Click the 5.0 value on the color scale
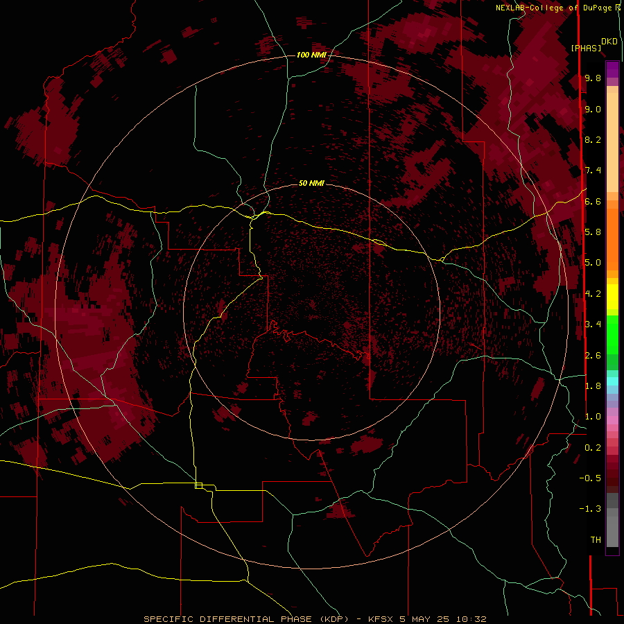 [593, 263]
